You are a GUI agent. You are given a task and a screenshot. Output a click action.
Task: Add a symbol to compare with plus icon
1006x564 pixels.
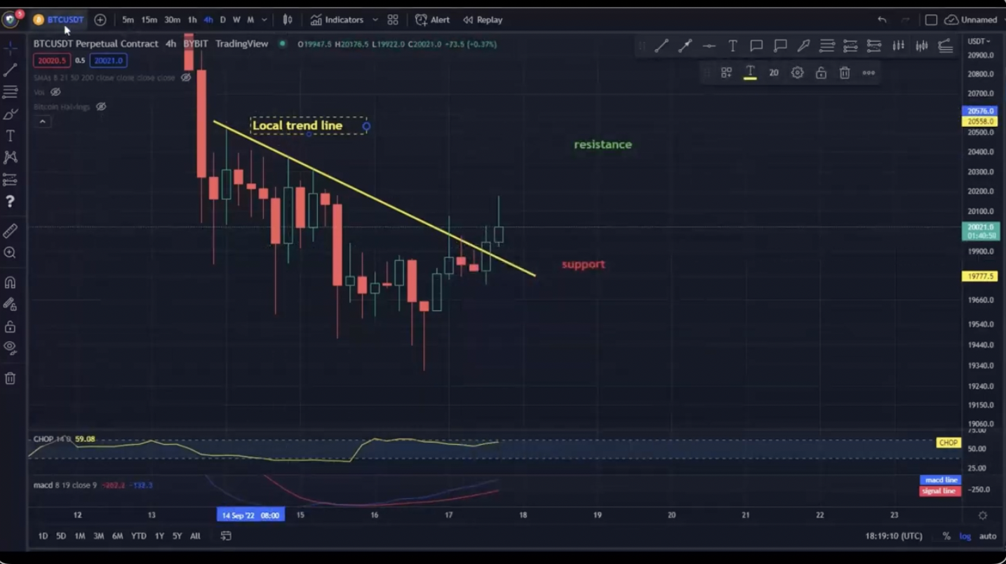[x=100, y=20]
